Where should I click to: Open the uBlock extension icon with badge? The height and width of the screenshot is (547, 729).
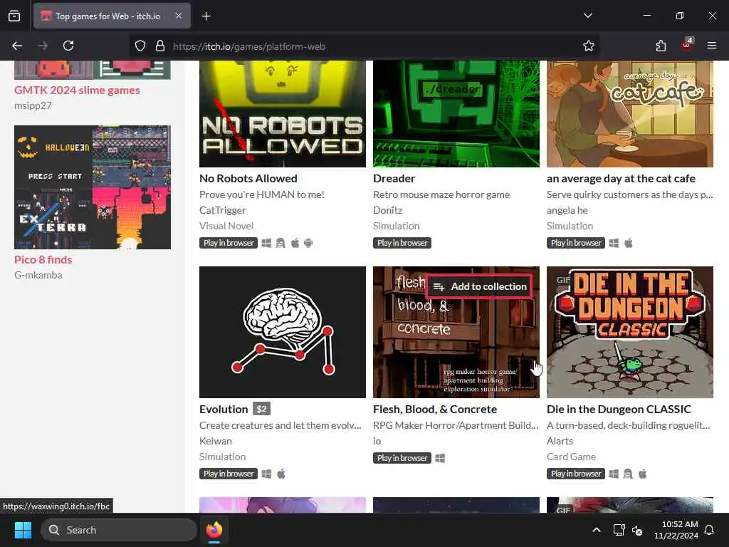click(x=687, y=45)
